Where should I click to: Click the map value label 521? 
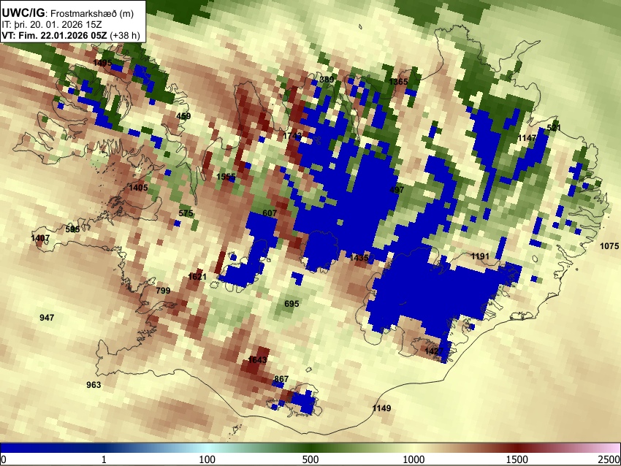[554, 128]
